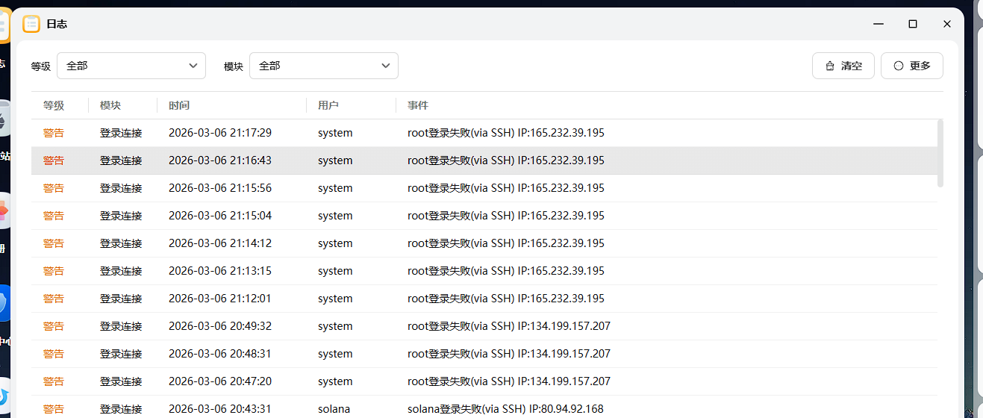Viewport: 983px width, 418px height.
Task: Click 登录连接 module in the 21:15:04 row
Action: coord(121,216)
